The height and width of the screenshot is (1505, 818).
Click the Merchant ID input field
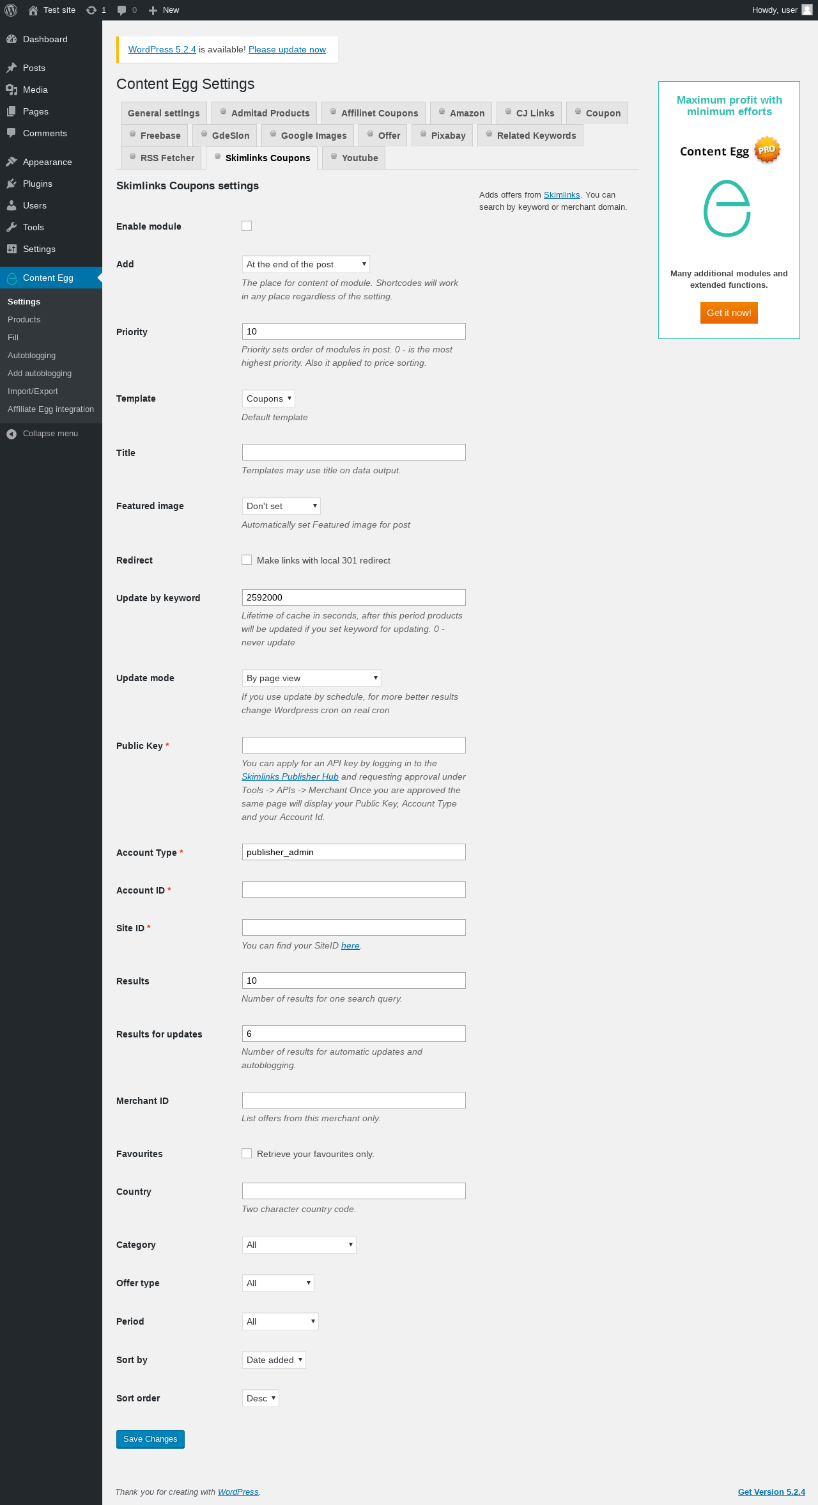point(354,1100)
